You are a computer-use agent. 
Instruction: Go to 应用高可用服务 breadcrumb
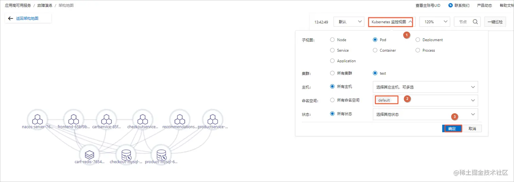pyautogui.click(x=18, y=5)
